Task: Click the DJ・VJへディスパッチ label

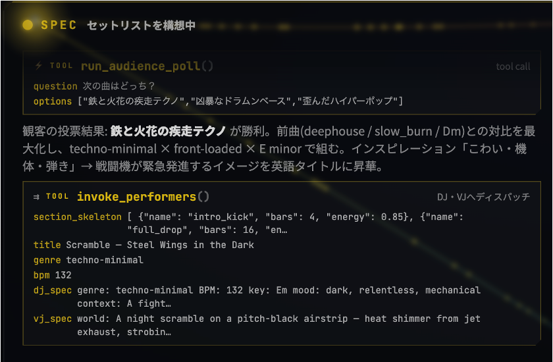Action: [x=483, y=197]
